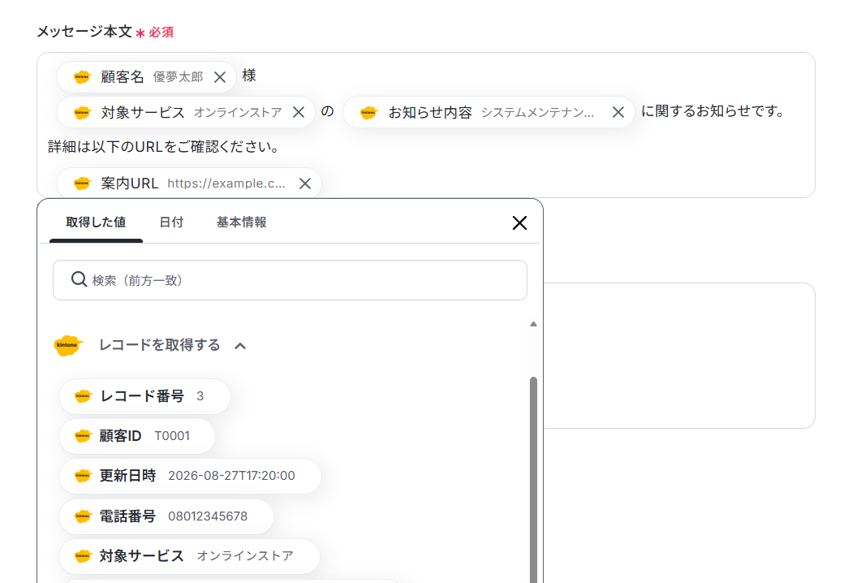This screenshot has height=583, width=848.
Task: Click kintone icon on 顧客名 chip
Action: 82,77
